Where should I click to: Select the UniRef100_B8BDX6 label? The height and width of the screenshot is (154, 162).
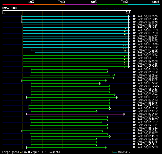coord(145,103)
